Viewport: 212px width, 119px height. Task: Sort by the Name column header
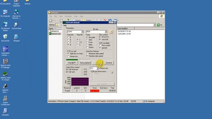point(55,28)
